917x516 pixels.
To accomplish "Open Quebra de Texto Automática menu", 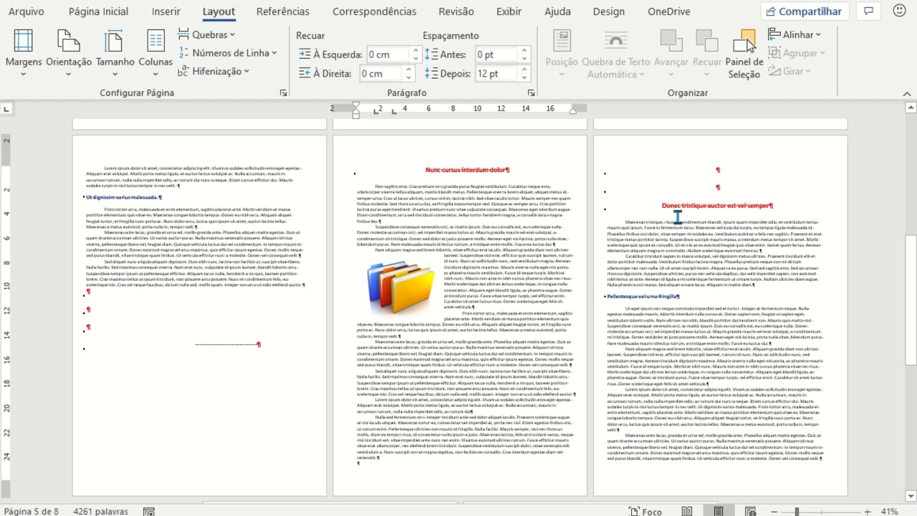I will click(x=615, y=54).
